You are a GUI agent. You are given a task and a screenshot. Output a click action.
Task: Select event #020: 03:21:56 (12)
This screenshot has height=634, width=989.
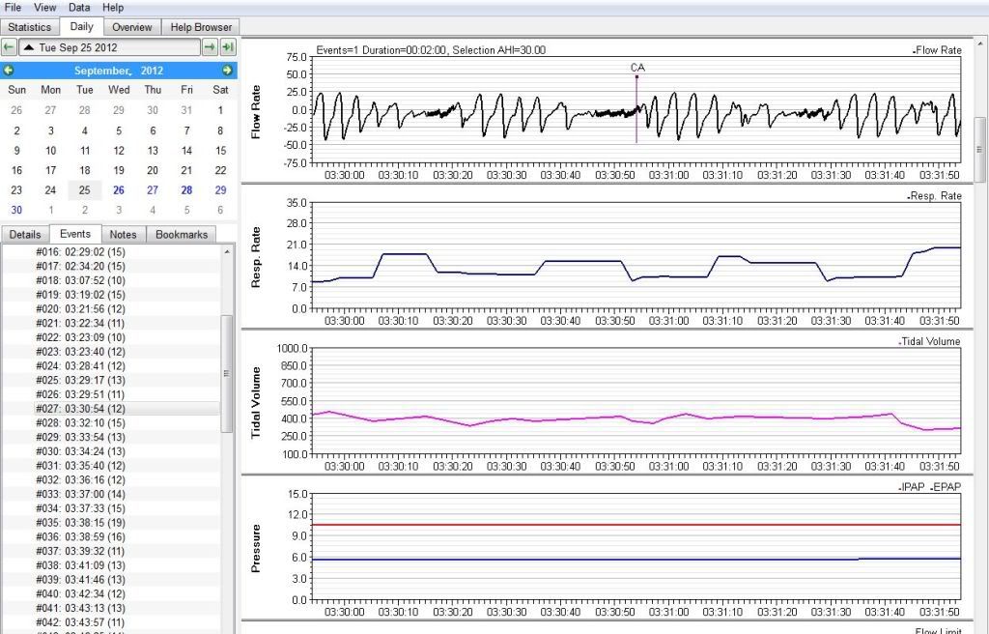click(81, 309)
